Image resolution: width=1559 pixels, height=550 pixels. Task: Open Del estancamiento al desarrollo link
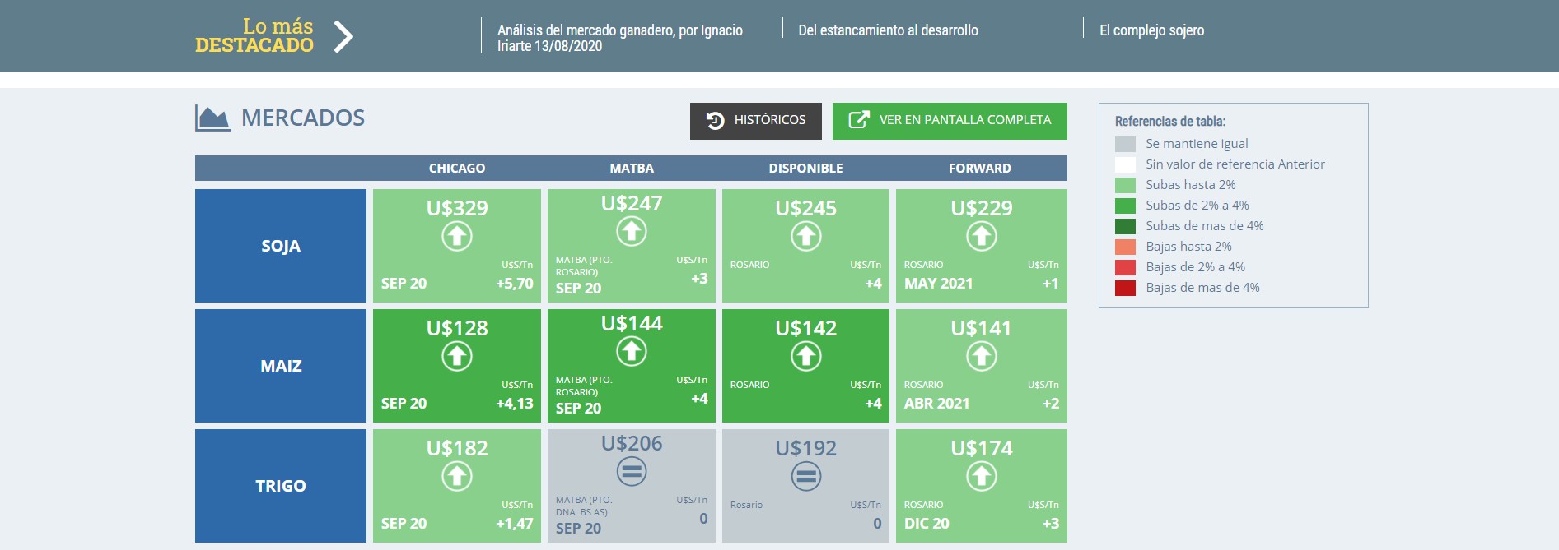click(888, 30)
